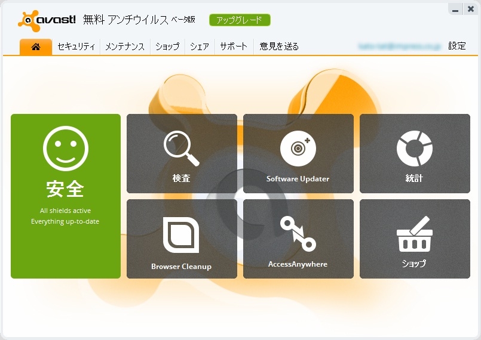Open the ショップ basket tile
Image resolution: width=481 pixels, height=340 pixels.
coord(415,239)
